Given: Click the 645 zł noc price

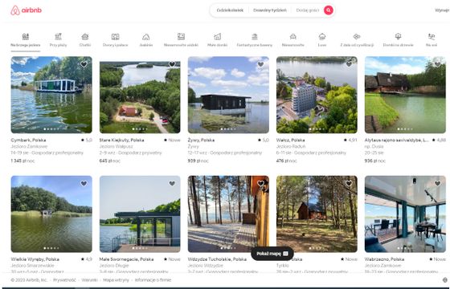Looking at the screenshot, I should pos(110,161).
